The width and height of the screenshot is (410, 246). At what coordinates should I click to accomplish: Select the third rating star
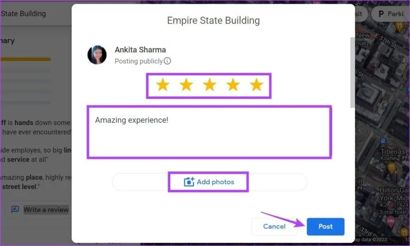(x=209, y=85)
